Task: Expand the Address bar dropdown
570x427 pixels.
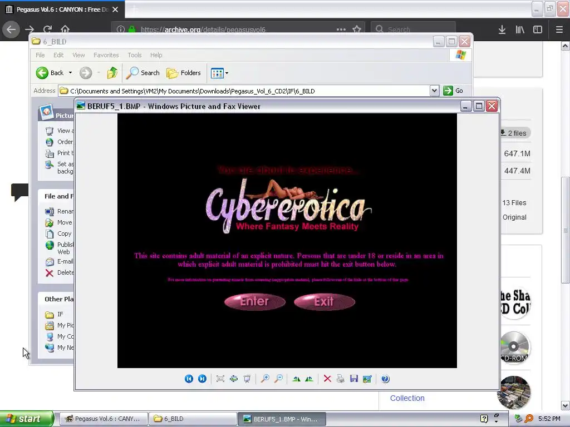Action: (x=434, y=91)
